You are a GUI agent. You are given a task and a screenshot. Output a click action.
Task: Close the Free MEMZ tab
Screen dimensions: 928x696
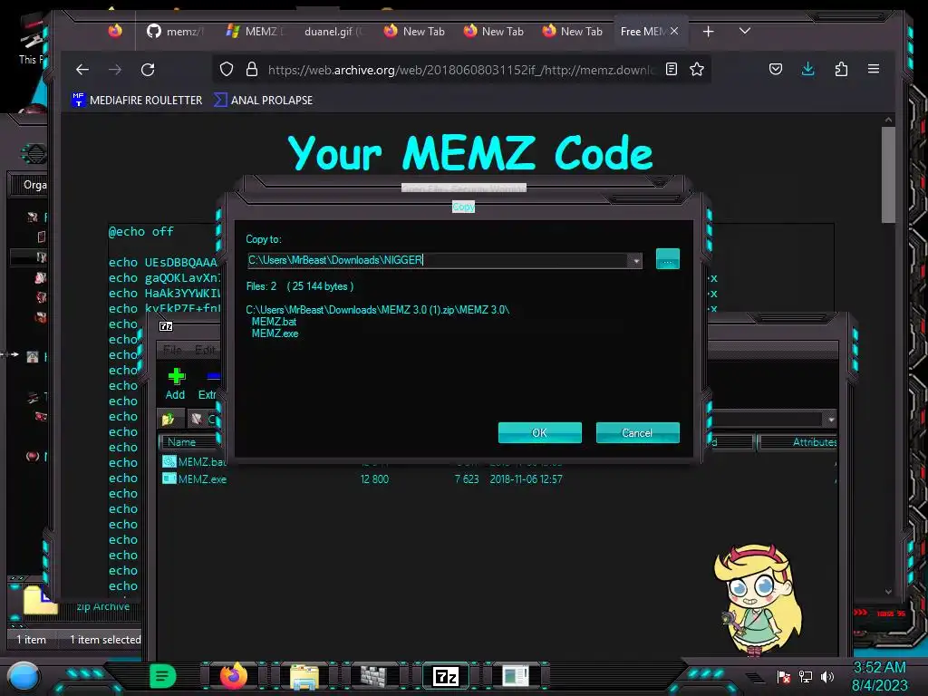click(674, 32)
